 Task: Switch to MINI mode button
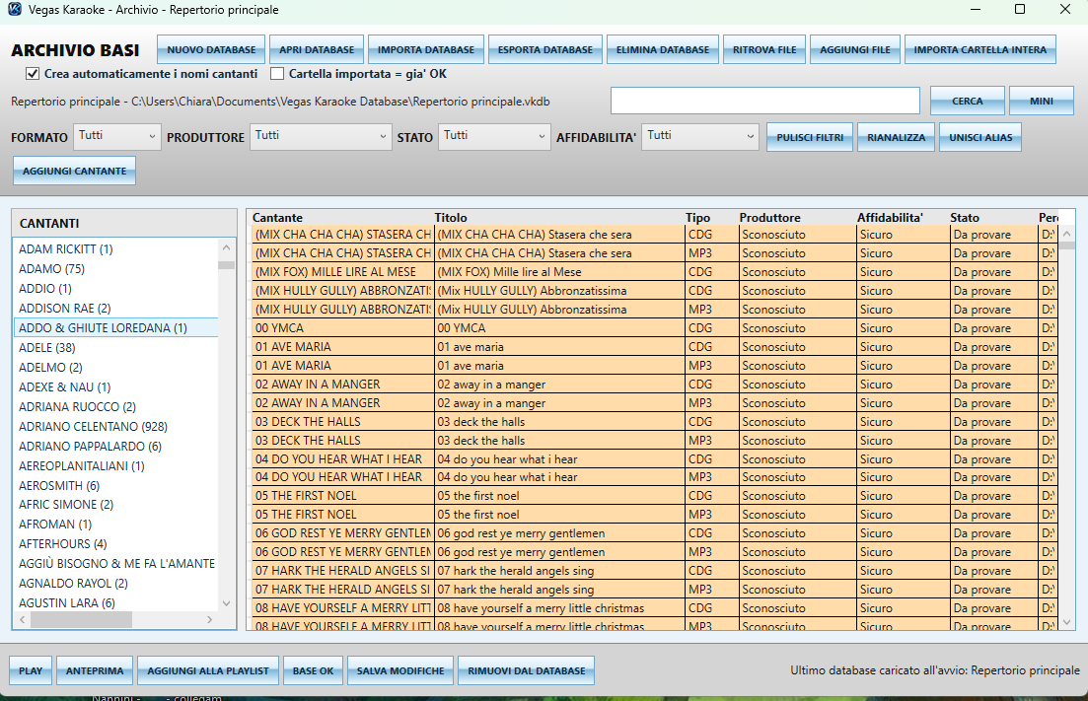click(x=1042, y=102)
